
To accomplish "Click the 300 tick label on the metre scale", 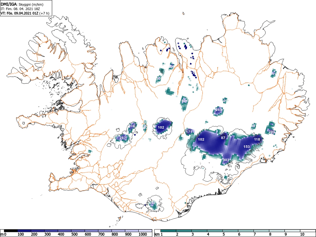I will 48,234.
